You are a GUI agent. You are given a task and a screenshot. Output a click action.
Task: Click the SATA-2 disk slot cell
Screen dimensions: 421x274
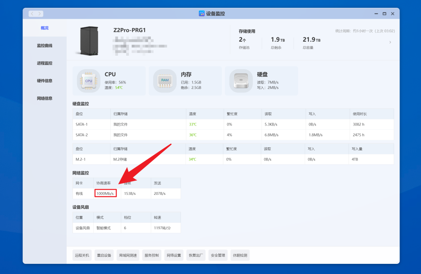[92, 135]
